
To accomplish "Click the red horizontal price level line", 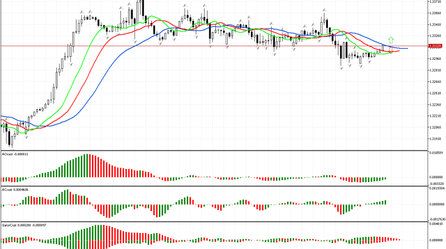I will 178,46.
